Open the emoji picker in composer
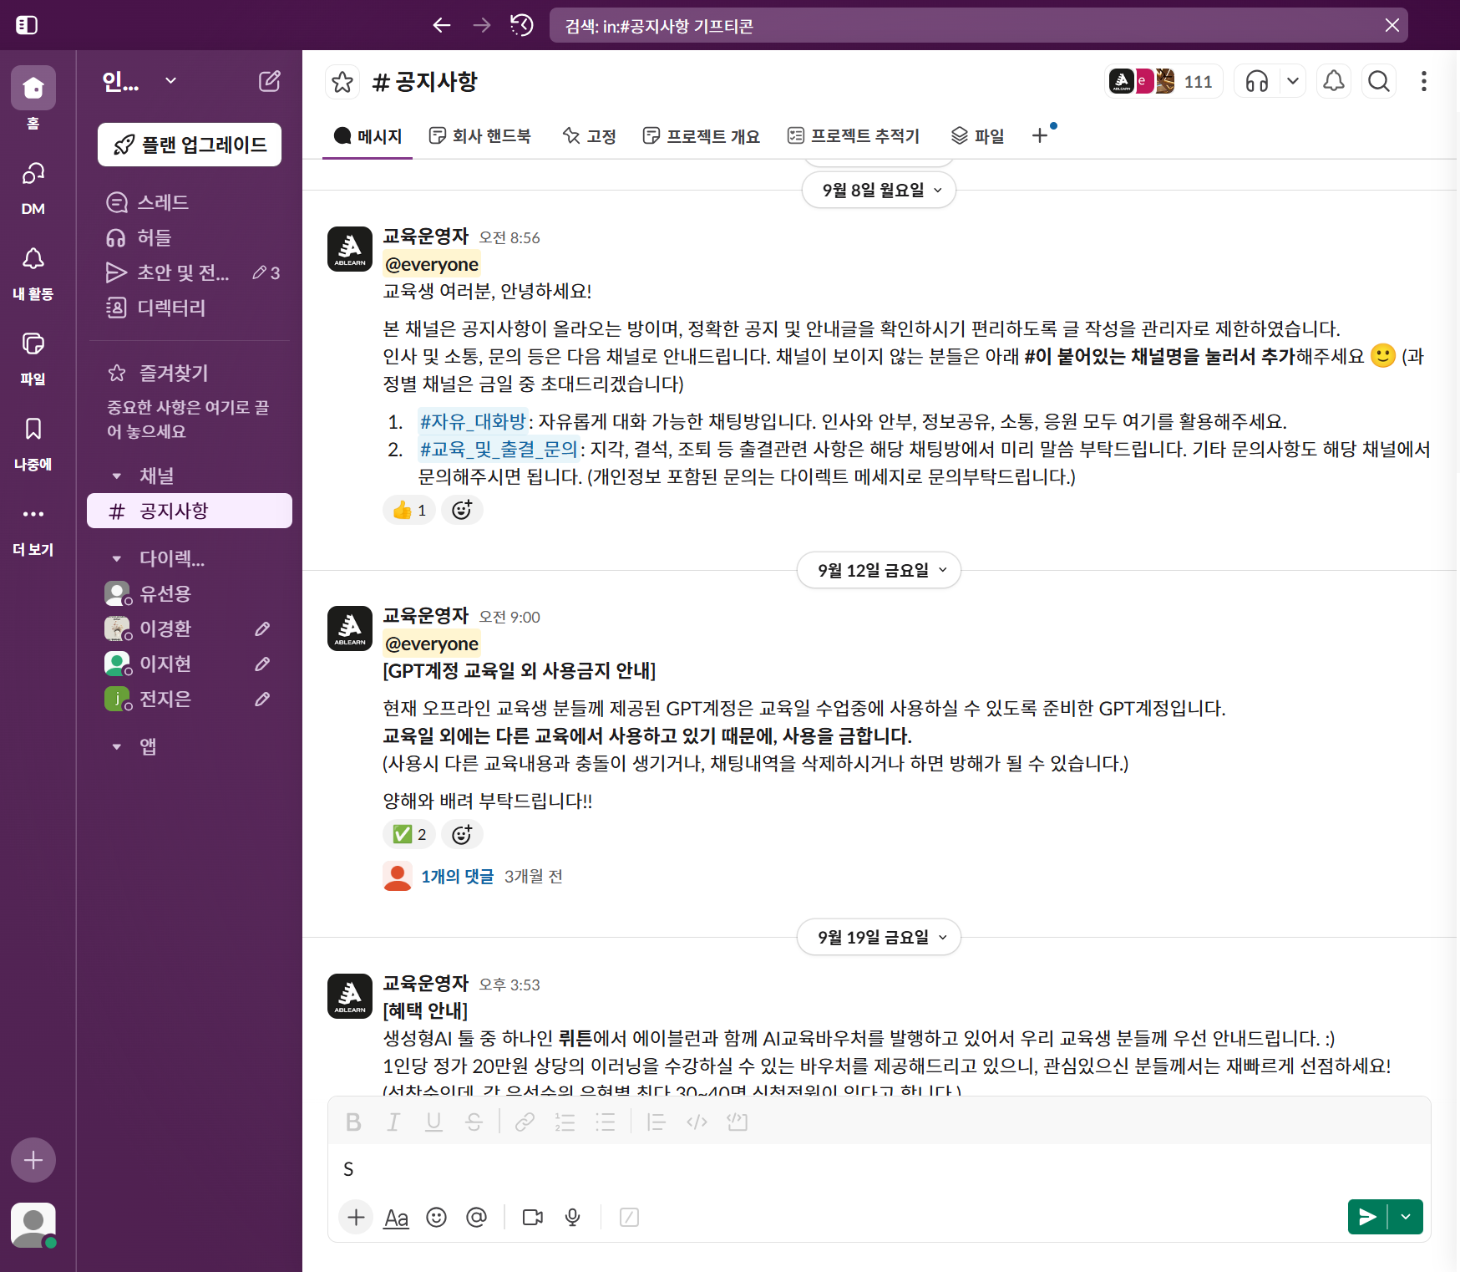This screenshot has width=1460, height=1272. pyautogui.click(x=436, y=1218)
